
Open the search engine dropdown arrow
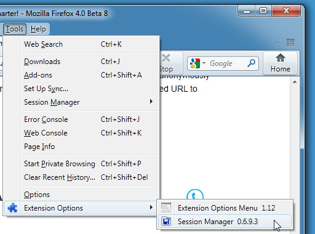(x=204, y=63)
